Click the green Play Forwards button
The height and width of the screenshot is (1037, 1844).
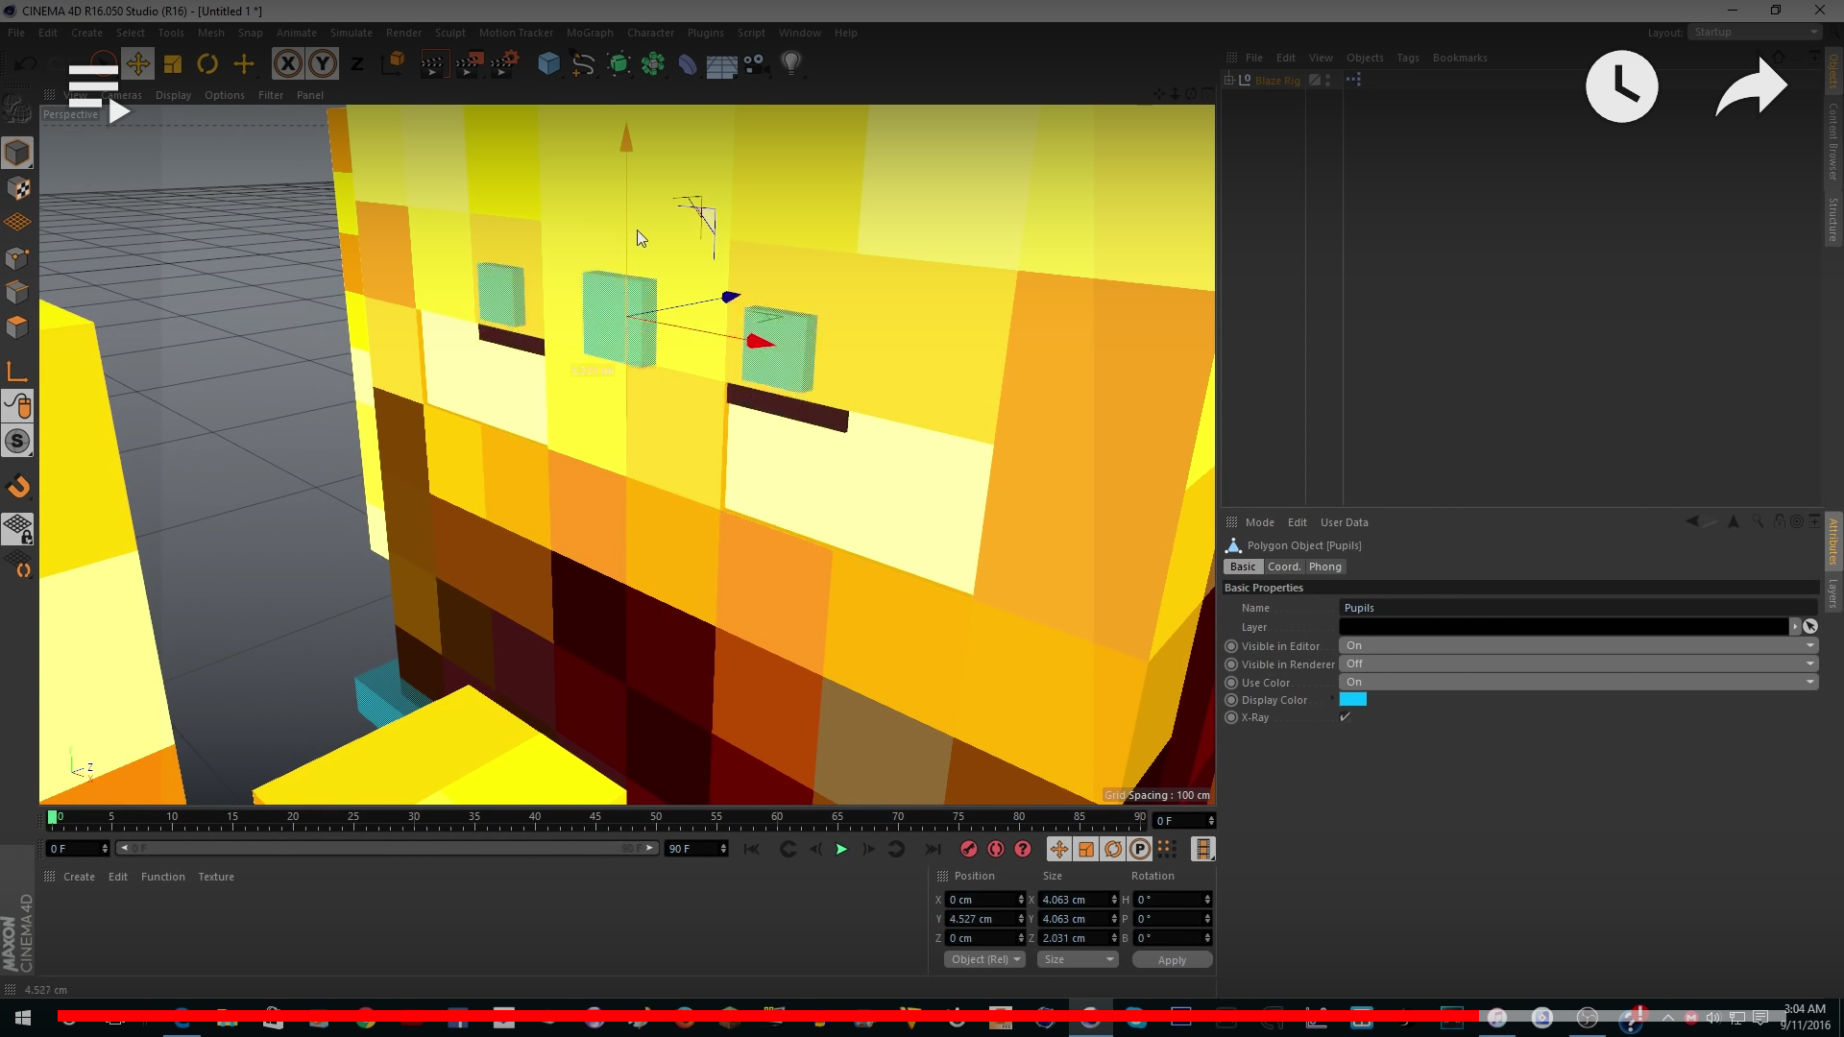841,849
